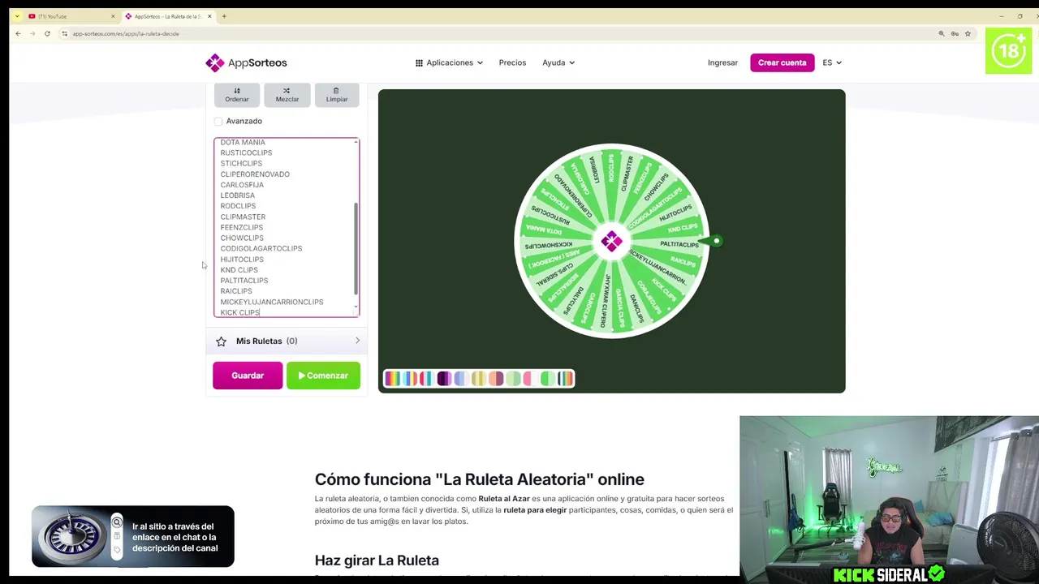
Task: Click the names box scroll-up arrow
Action: (356, 142)
